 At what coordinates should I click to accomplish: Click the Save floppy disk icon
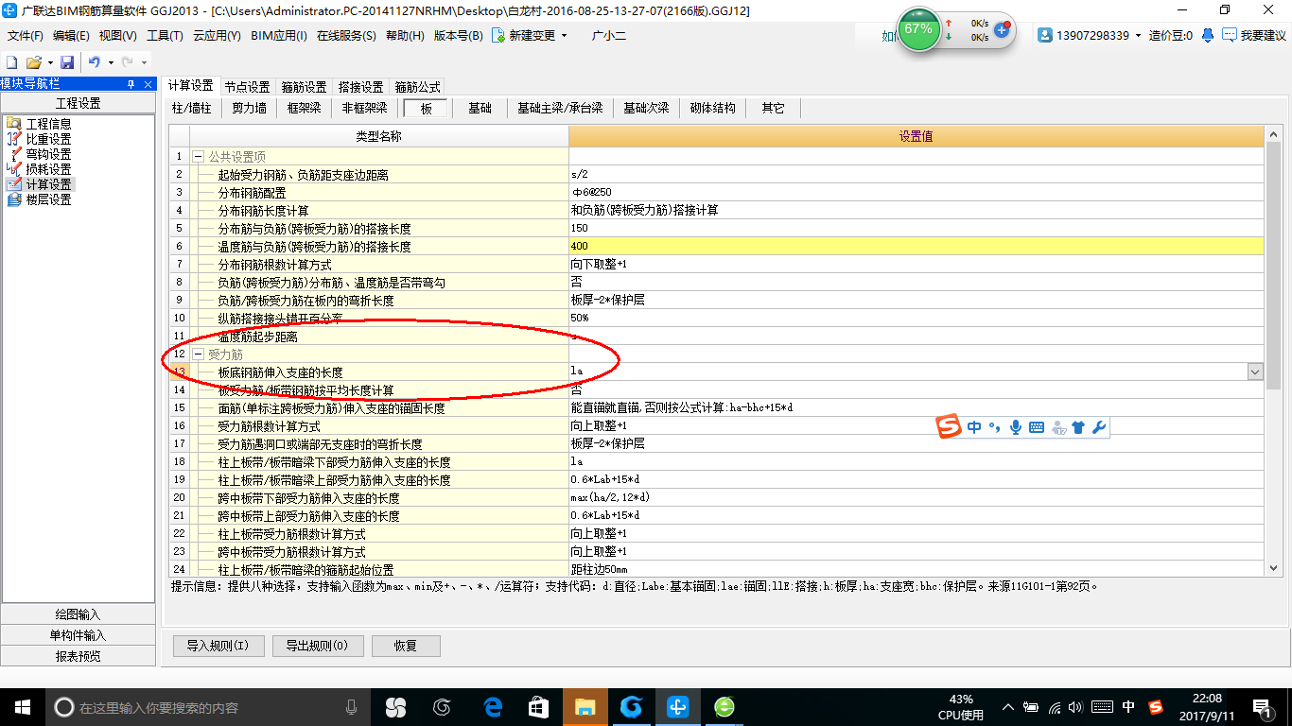tap(67, 61)
